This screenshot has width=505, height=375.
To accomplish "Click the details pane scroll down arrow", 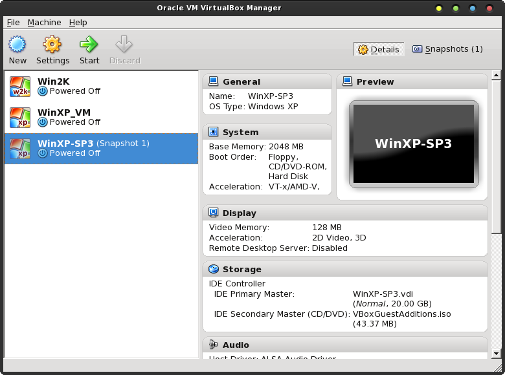I will pos(496,354).
